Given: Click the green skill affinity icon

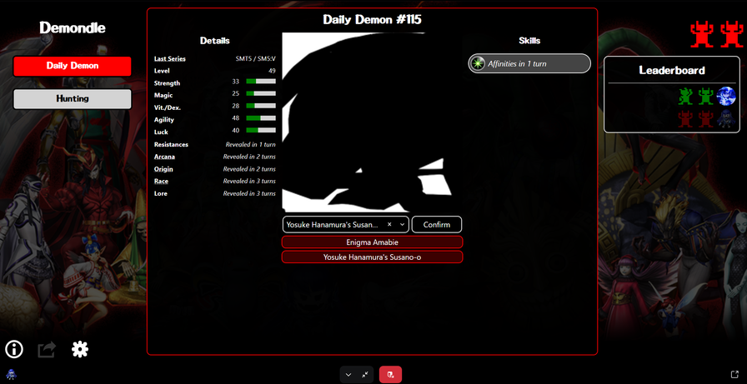Looking at the screenshot, I should click(478, 63).
